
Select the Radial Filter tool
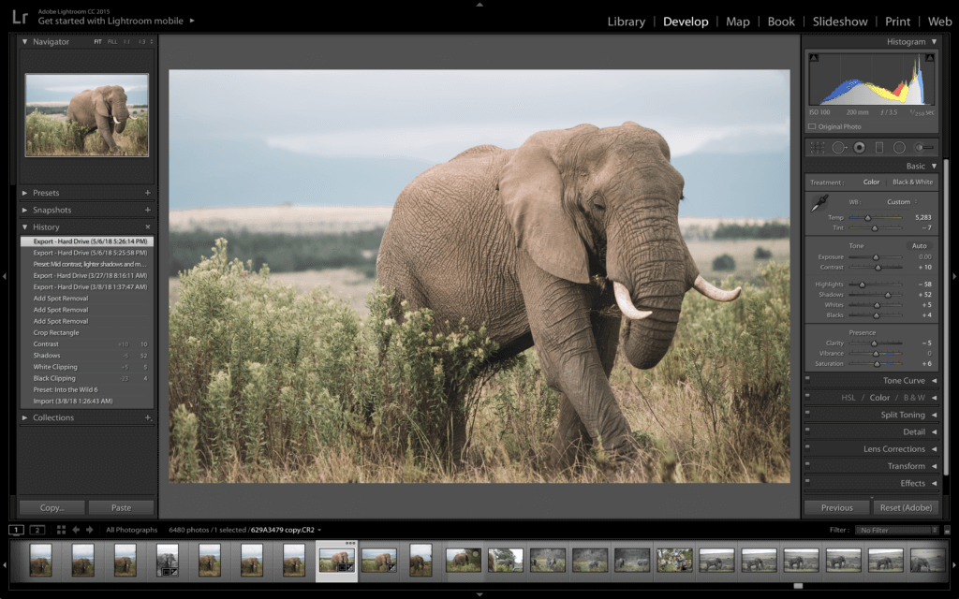(899, 147)
